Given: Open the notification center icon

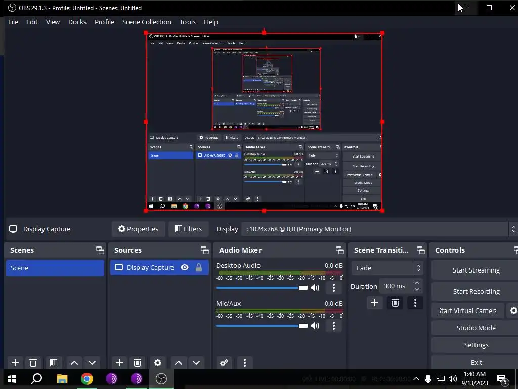Looking at the screenshot, I should [502, 379].
